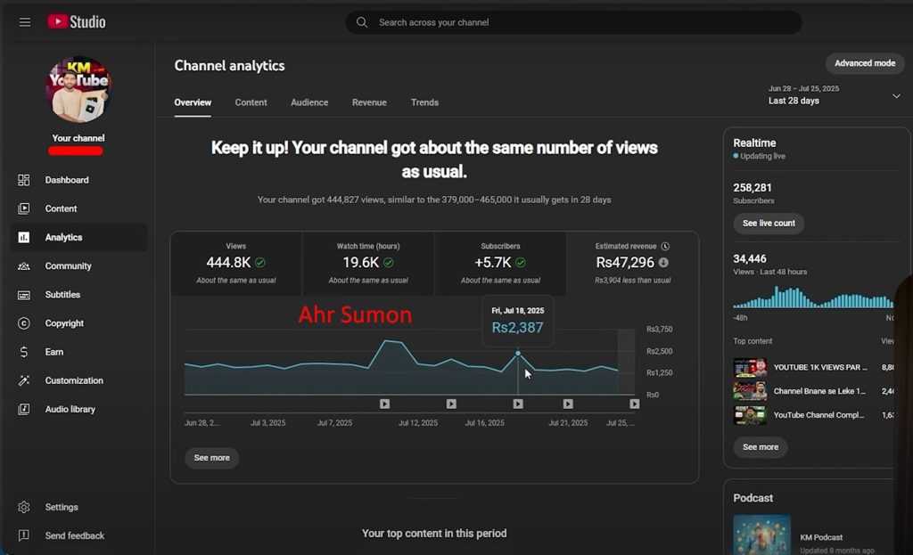Open the Trends tab
This screenshot has width=913, height=555.
pos(424,102)
